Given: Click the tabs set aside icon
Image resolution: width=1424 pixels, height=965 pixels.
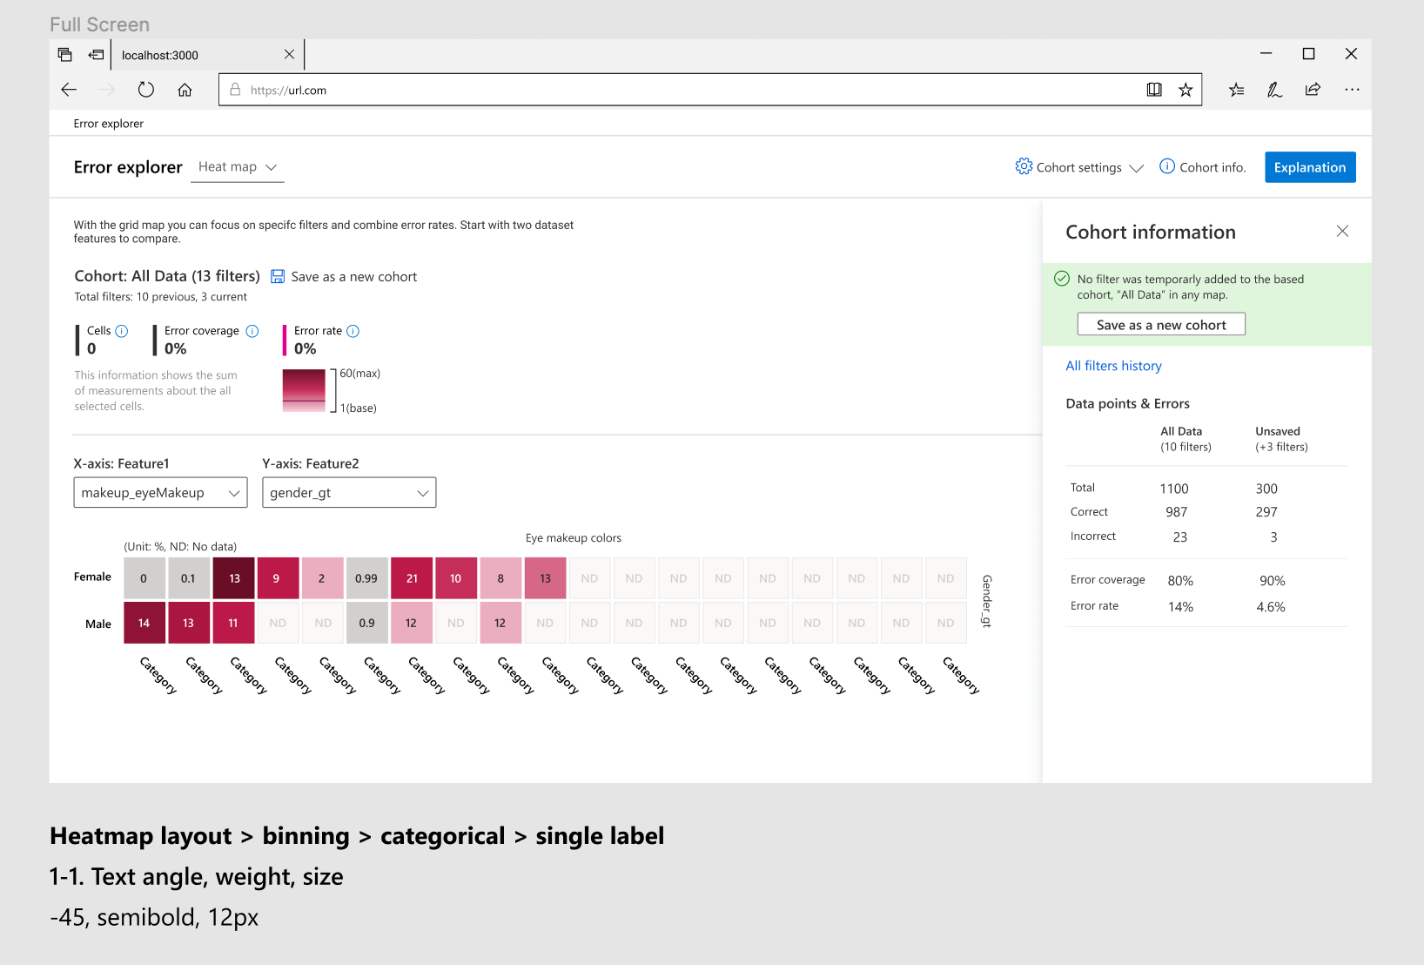Looking at the screenshot, I should coord(65,54).
